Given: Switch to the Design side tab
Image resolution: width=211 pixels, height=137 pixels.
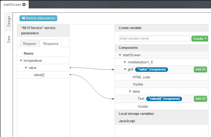Looking at the screenshot, I should [x=9, y=21].
